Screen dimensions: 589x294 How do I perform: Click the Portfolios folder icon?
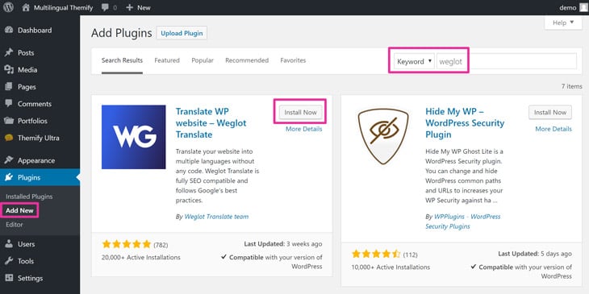pyautogui.click(x=9, y=121)
